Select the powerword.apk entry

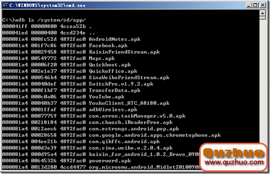click(110, 161)
